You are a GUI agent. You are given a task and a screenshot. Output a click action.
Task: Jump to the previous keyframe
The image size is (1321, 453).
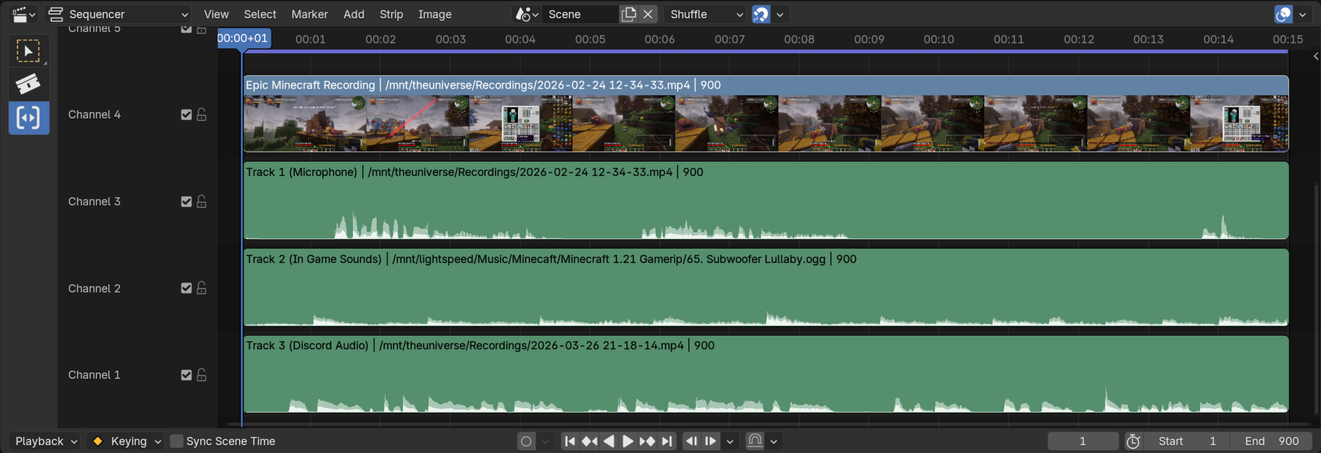(589, 441)
